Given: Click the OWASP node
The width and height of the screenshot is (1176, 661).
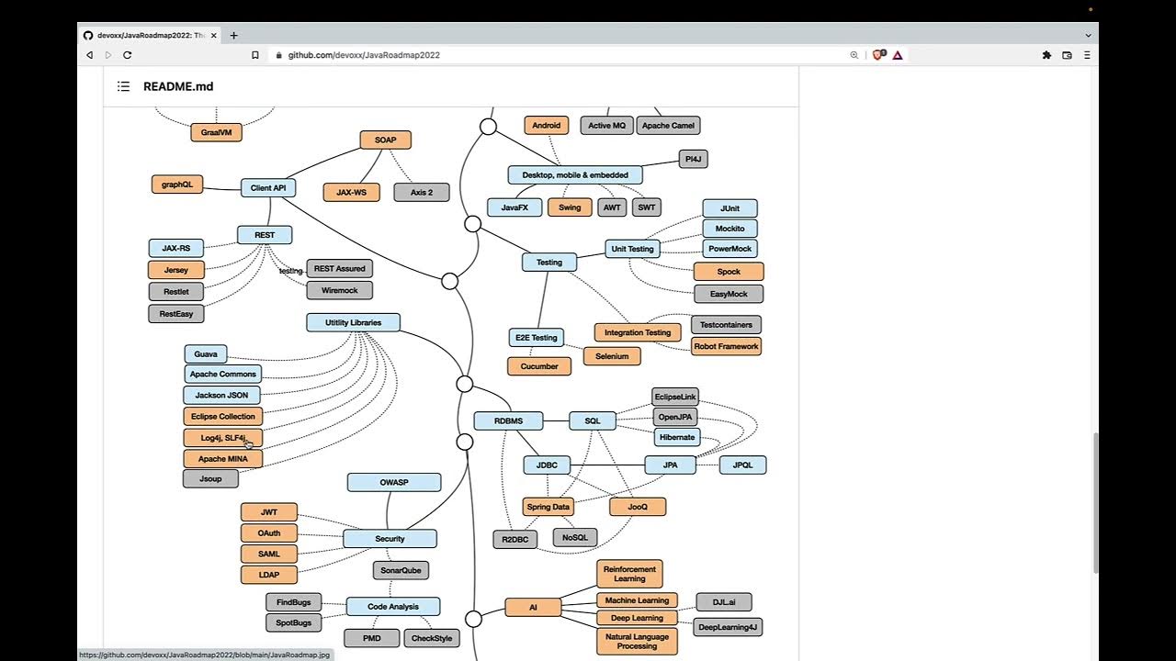Looking at the screenshot, I should 394,482.
